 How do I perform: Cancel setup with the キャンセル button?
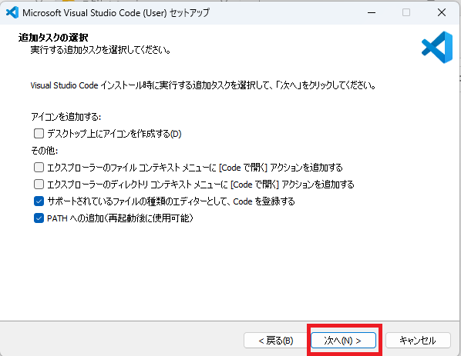[418, 341]
